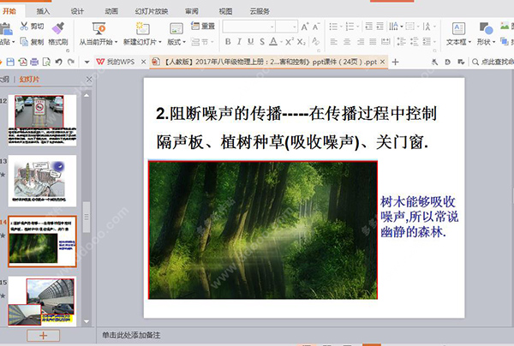Expand the 版式 layout dropdown arrow
Image resolution: width=514 pixels, height=346 pixels.
point(184,42)
